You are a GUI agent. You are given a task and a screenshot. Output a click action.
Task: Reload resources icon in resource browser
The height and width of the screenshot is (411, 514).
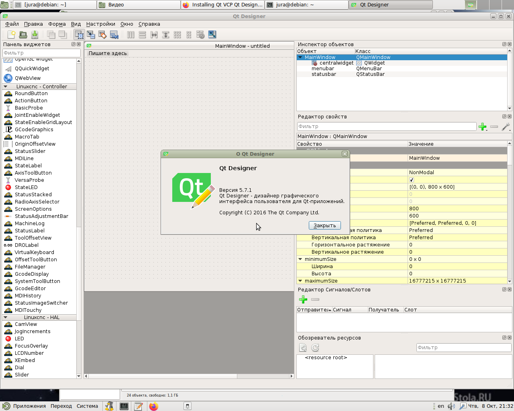[x=315, y=348]
